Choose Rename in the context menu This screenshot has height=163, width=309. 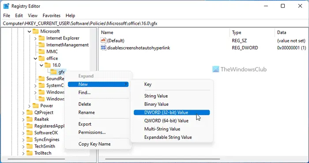point(98,112)
